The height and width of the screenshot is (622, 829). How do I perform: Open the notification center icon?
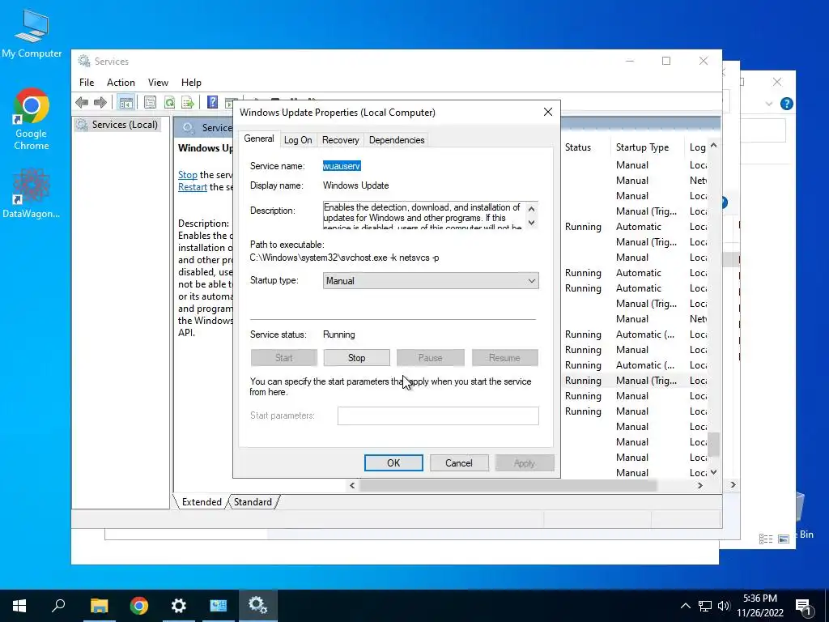pos(803,606)
